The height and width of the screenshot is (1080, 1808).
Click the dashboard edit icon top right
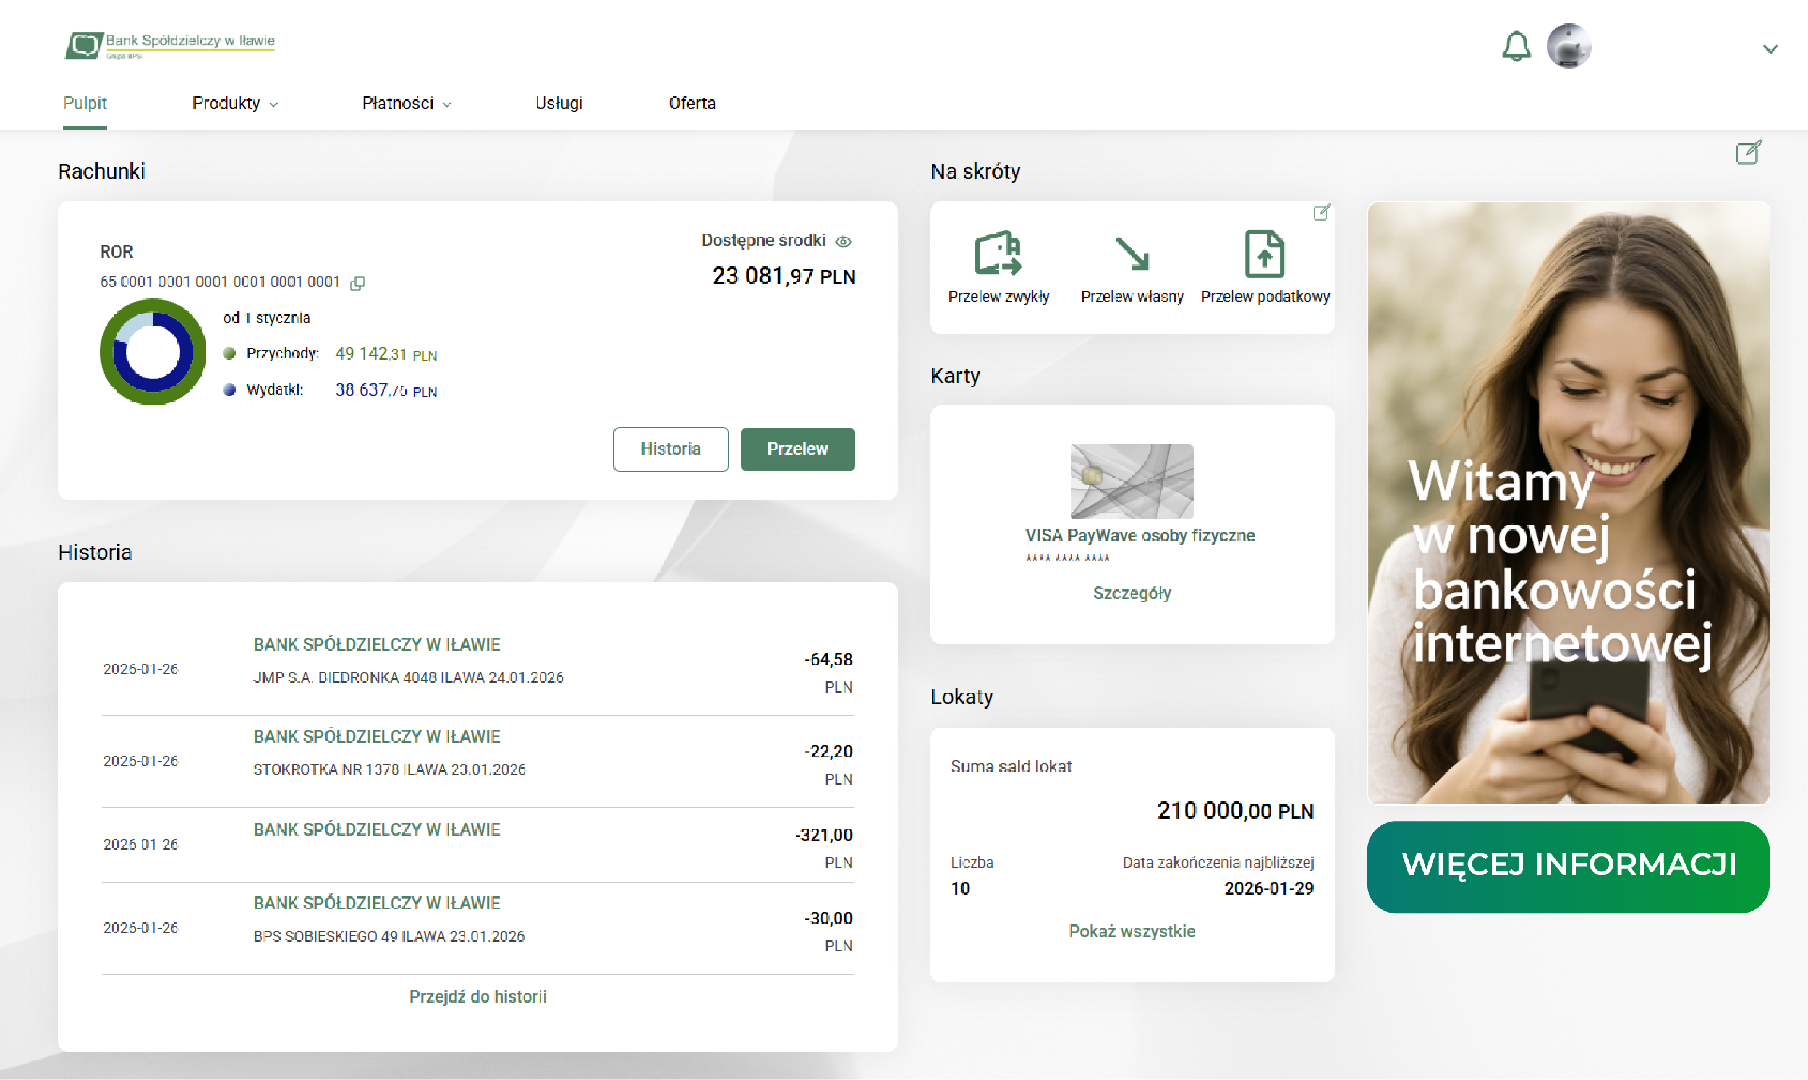pos(1748,153)
